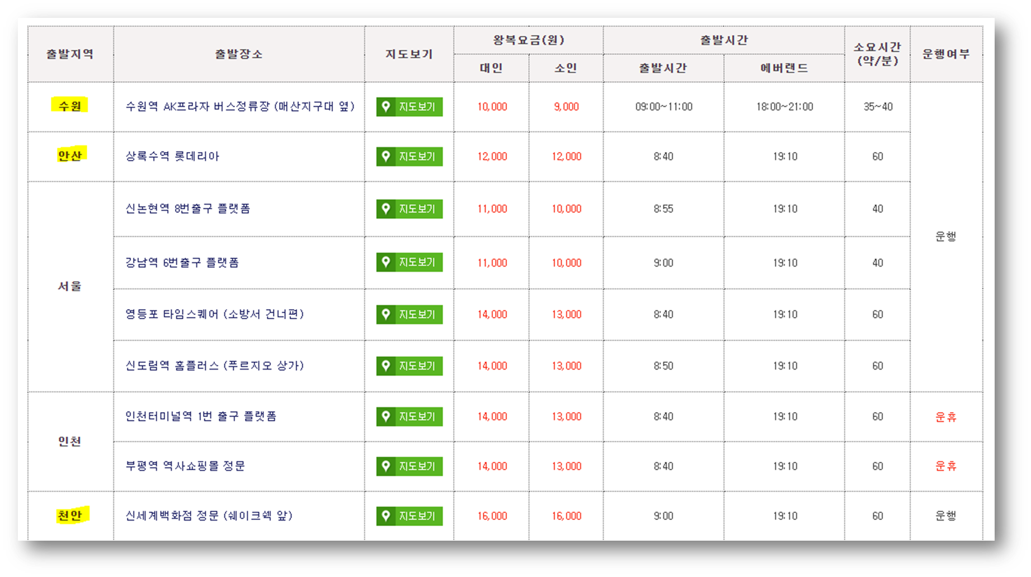Image resolution: width=1031 pixels, height=577 pixels.
Task: Select the 인천 region cell
Action: [70, 442]
